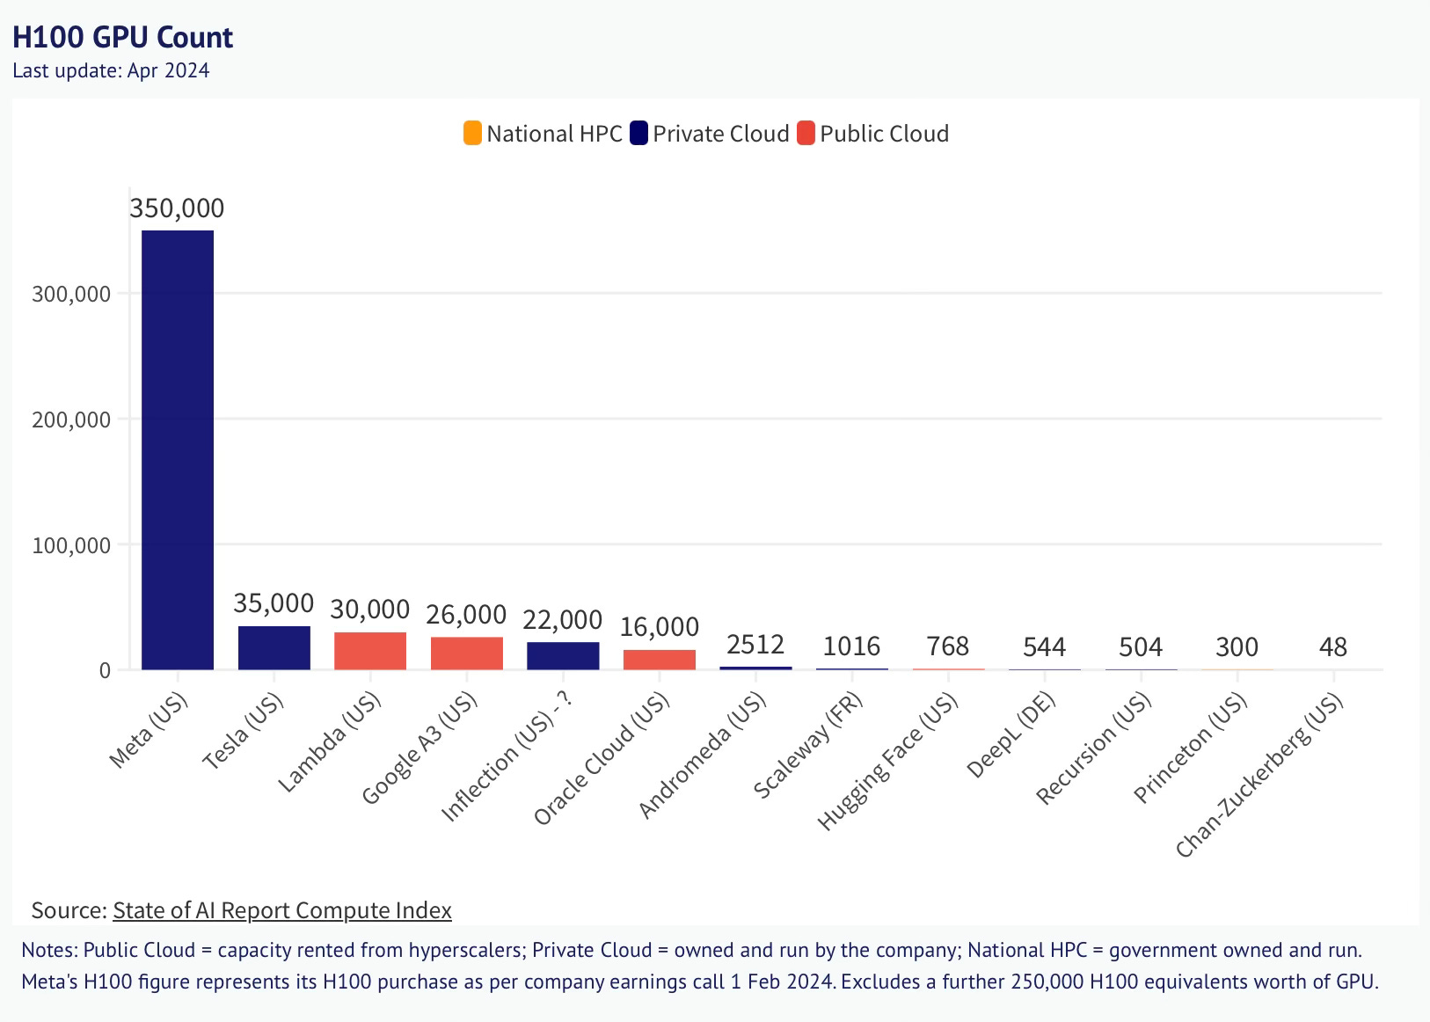Click the Public Cloud legend text
1430x1022 pixels.
click(x=885, y=134)
